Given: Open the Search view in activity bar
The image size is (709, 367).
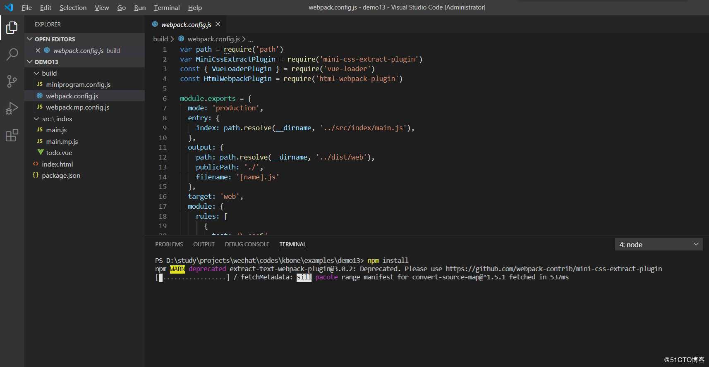Looking at the screenshot, I should (12, 54).
